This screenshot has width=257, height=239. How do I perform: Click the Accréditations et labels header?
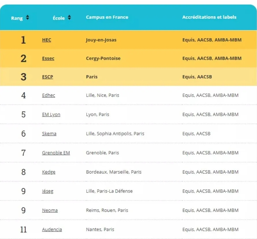point(209,17)
